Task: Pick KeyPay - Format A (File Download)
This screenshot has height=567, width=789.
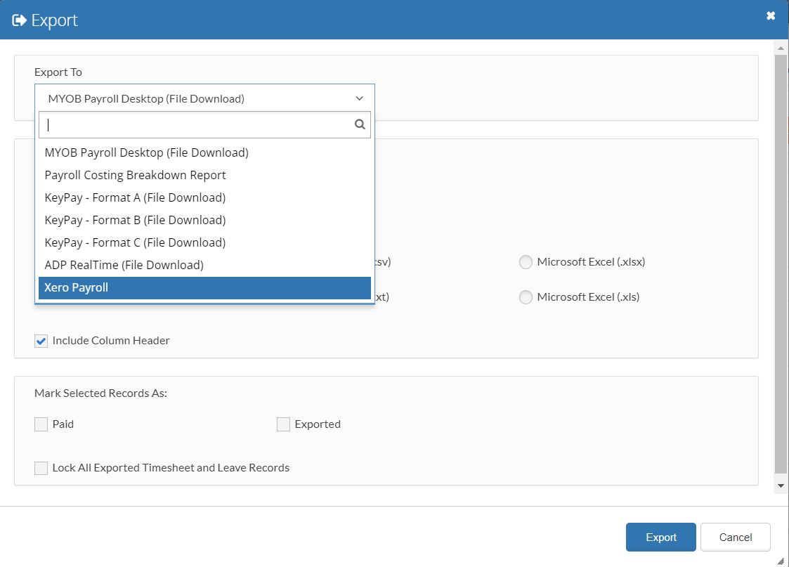Action: (204, 197)
